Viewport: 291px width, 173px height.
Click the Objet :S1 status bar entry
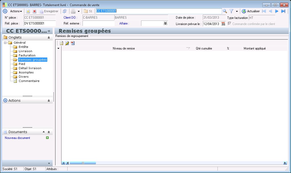coord(30,169)
